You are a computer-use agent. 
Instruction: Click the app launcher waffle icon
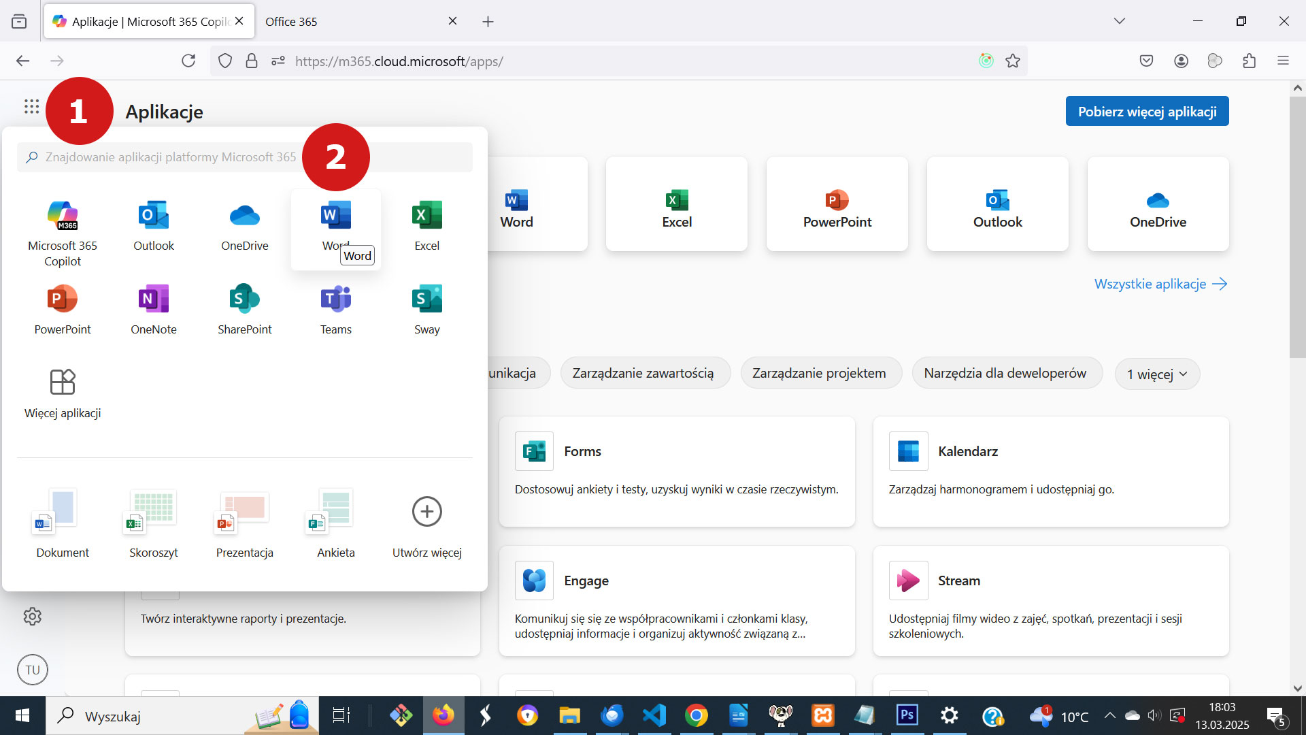31,107
